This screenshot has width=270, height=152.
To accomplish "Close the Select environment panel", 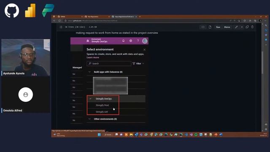I will click(144, 50).
